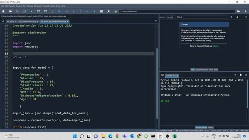Click the In [1] console prompt

[165, 101]
